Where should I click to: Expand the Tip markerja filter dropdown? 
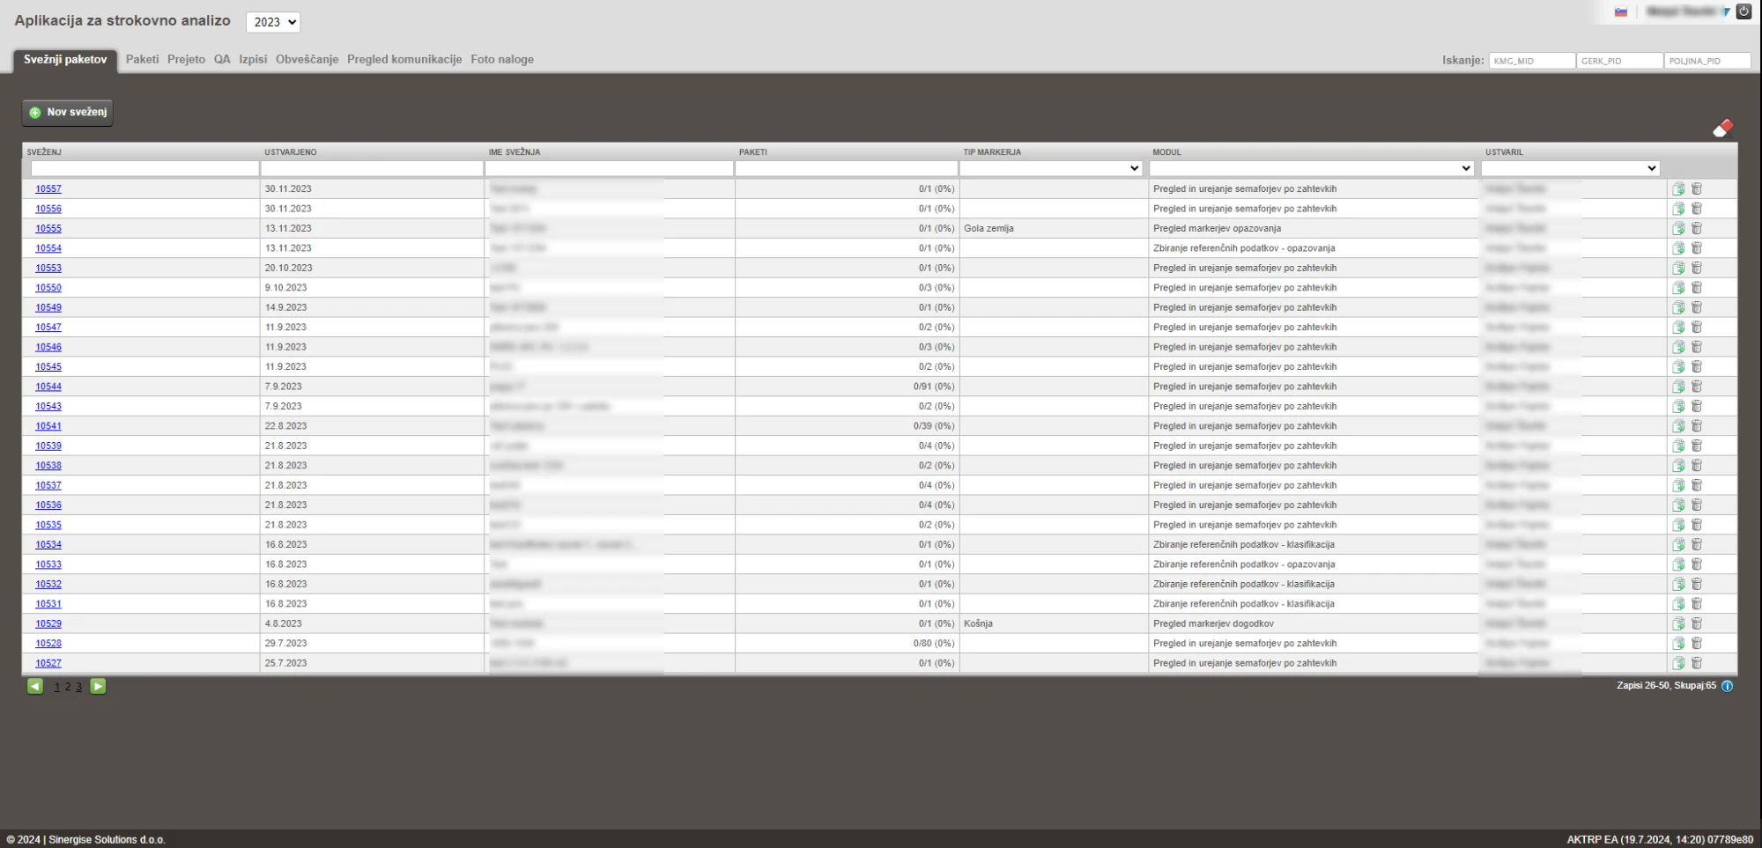[x=1051, y=168]
